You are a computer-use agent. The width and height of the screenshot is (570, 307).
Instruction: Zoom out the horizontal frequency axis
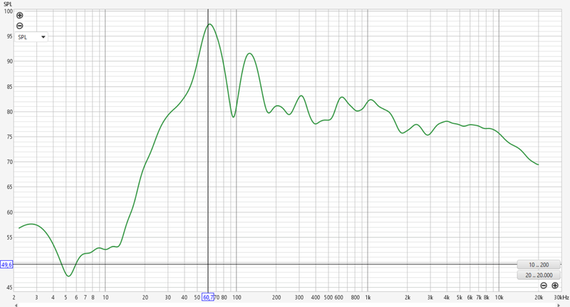click(x=544, y=286)
